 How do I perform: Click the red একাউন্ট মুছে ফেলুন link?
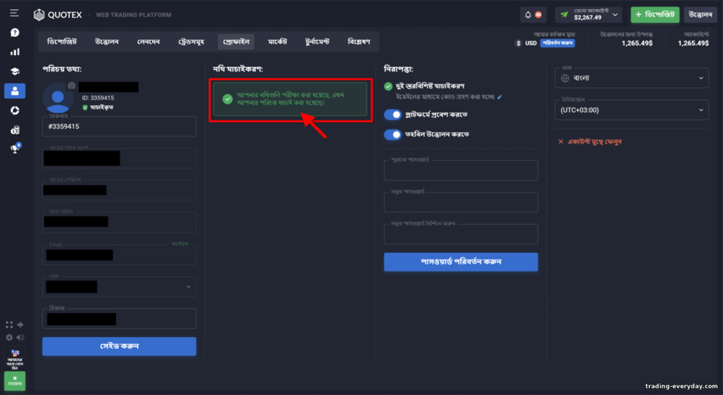590,141
